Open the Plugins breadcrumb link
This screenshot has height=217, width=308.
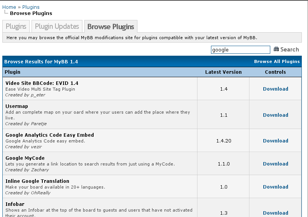31,7
